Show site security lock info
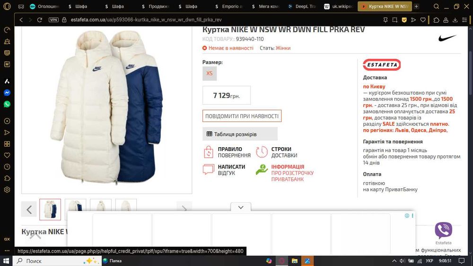The width and height of the screenshot is (473, 266). tap(64, 19)
